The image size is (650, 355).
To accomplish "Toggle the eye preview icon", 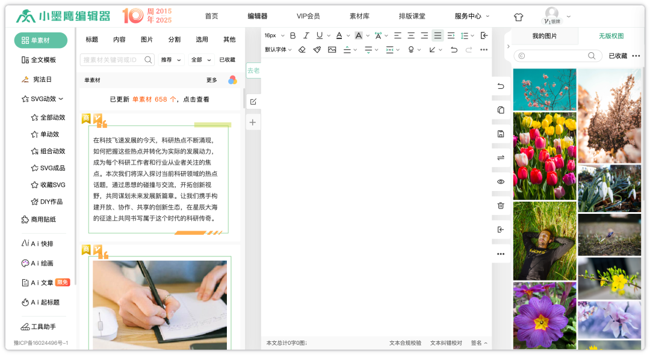I will click(501, 181).
